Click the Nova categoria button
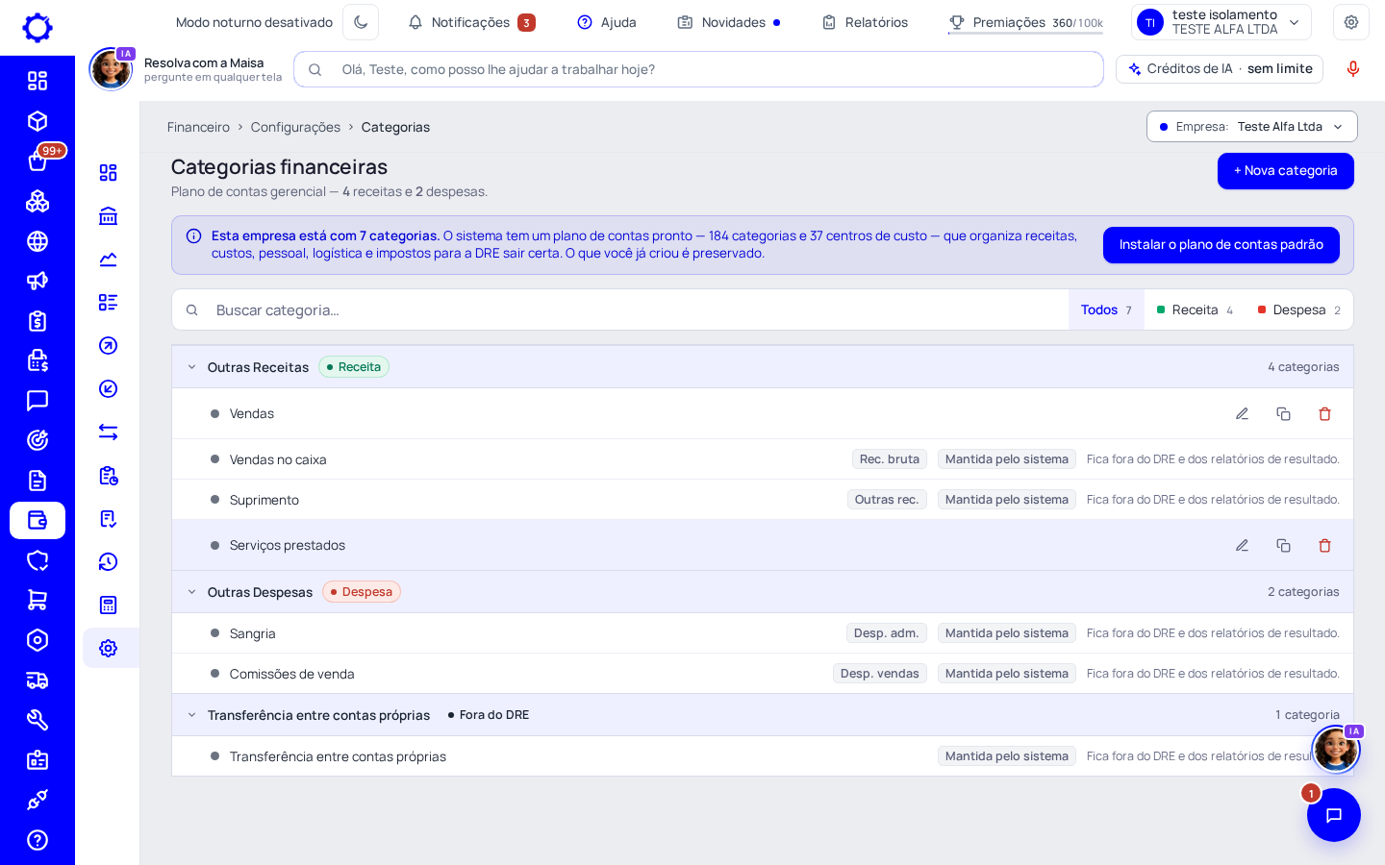The height and width of the screenshot is (865, 1385). tap(1285, 171)
